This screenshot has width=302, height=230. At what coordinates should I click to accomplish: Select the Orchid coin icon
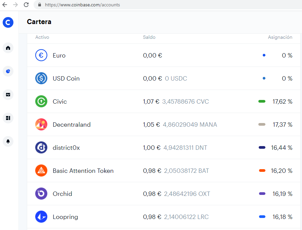(41, 194)
